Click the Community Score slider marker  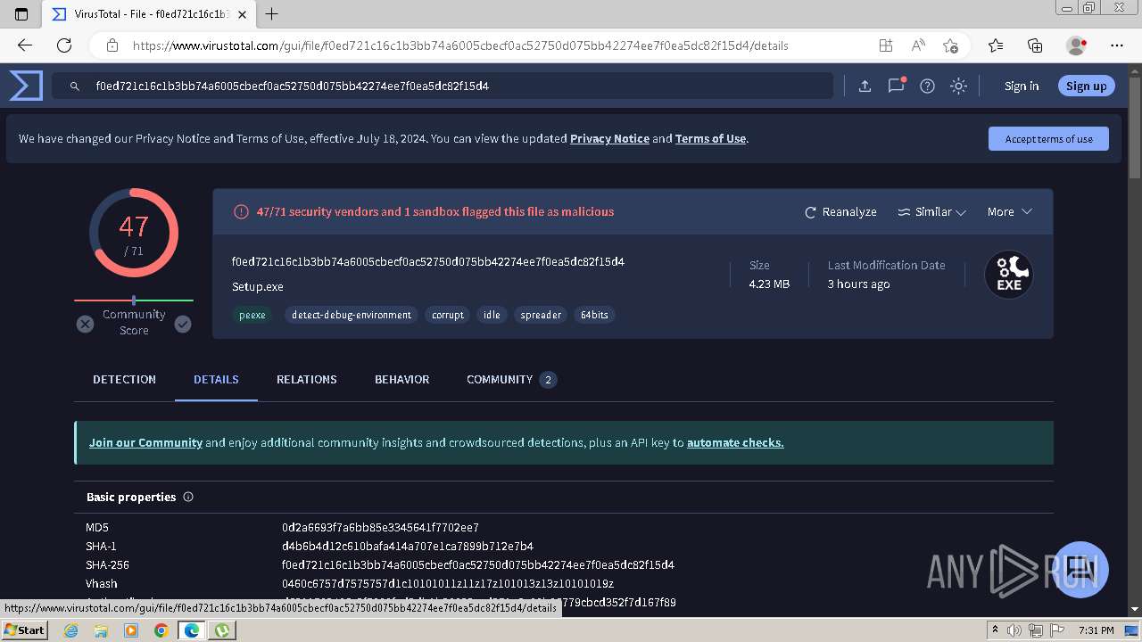(x=134, y=300)
